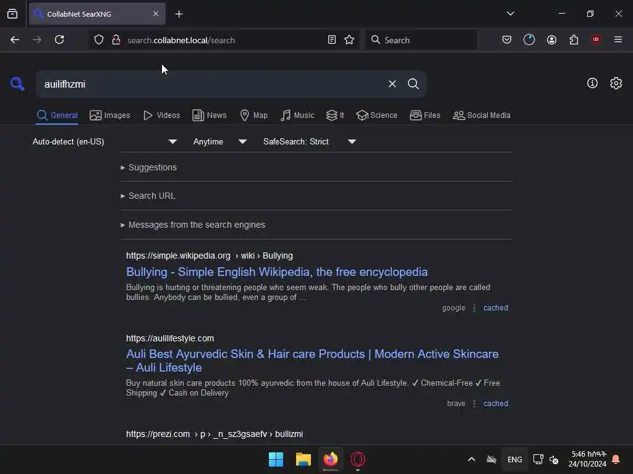This screenshot has width=633, height=474.
Task: Switch to Files category tab
Action: [x=425, y=115]
